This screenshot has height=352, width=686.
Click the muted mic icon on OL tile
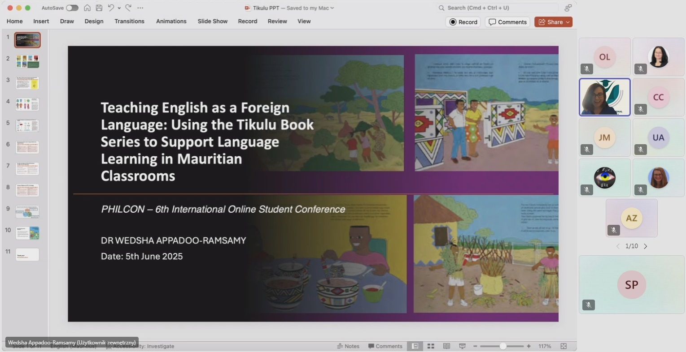coord(587,69)
